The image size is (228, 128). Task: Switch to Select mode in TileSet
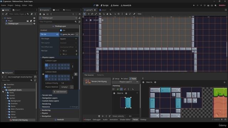click(x=125, y=79)
